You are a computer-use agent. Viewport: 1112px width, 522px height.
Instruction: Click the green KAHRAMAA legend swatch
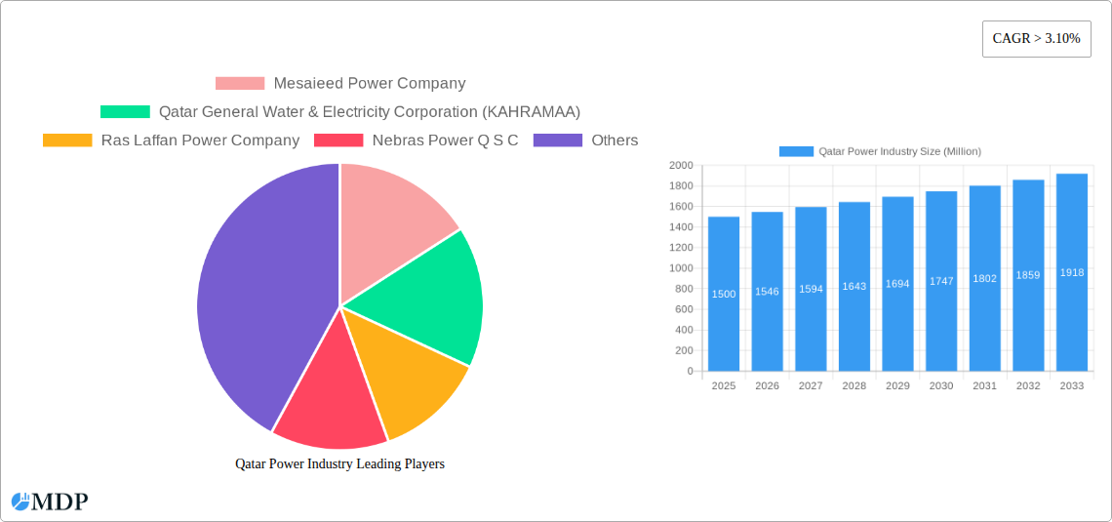[125, 112]
